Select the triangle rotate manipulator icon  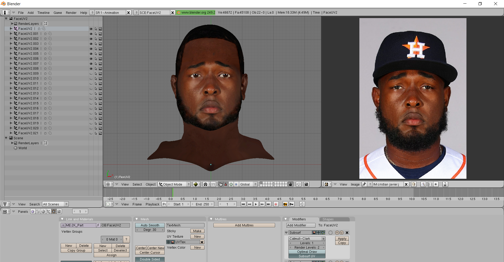225,184
